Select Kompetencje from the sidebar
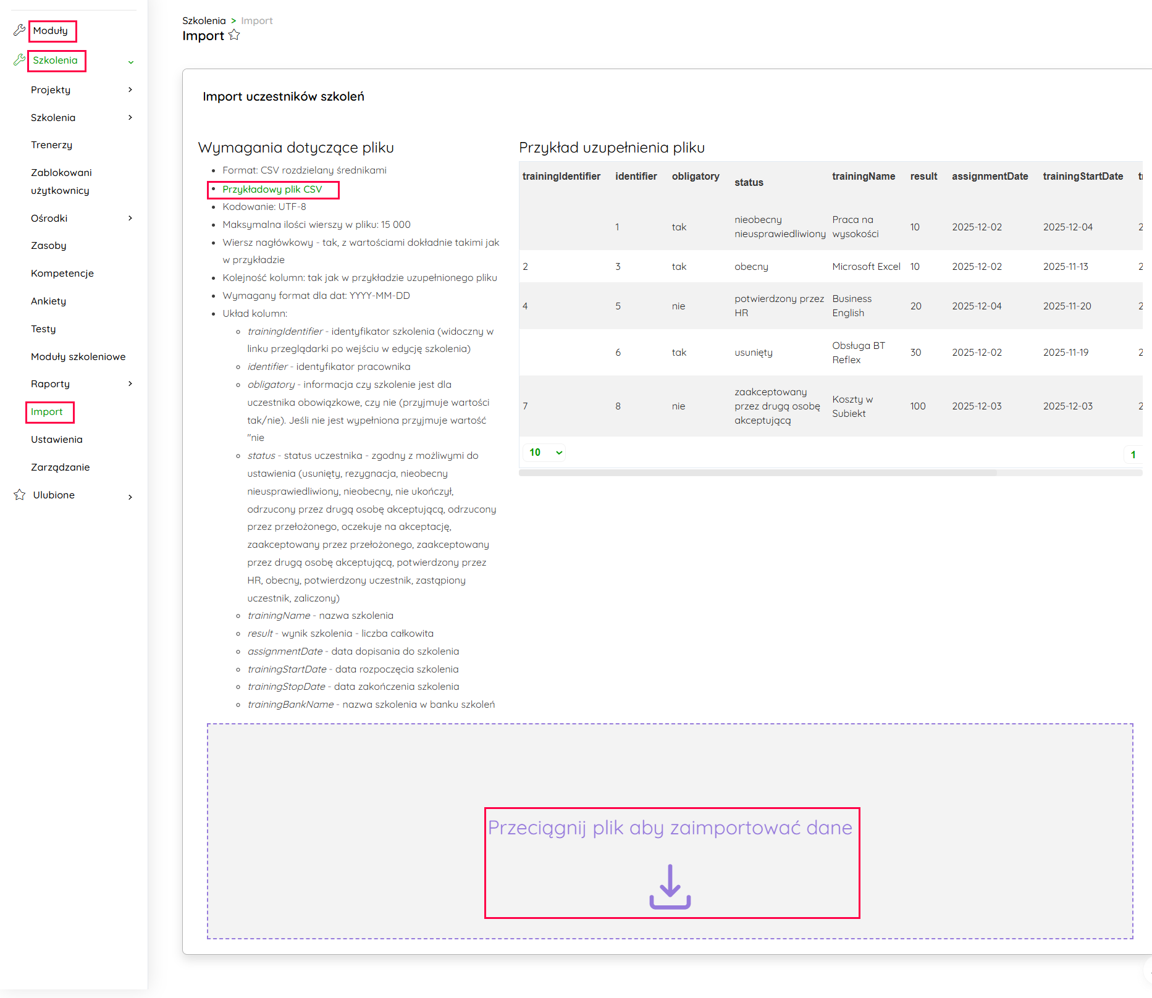Viewport: 1152px width, 998px height. tap(62, 273)
